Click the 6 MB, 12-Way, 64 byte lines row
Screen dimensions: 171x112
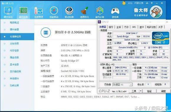76,92
